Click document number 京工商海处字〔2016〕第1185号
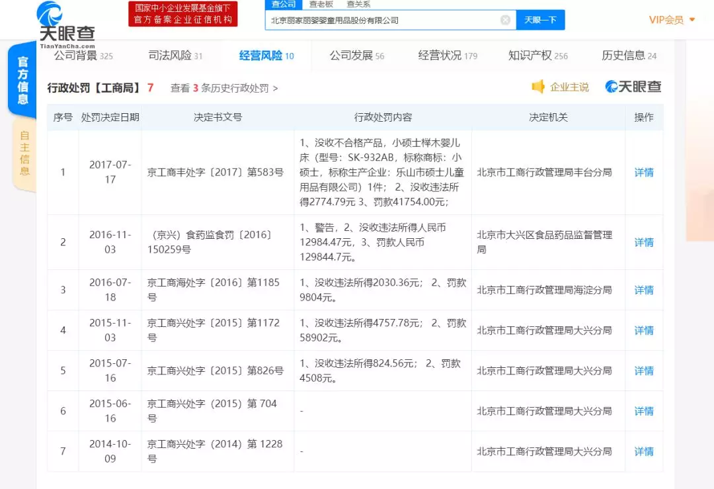Screen dimensions: 714x489 (213, 290)
